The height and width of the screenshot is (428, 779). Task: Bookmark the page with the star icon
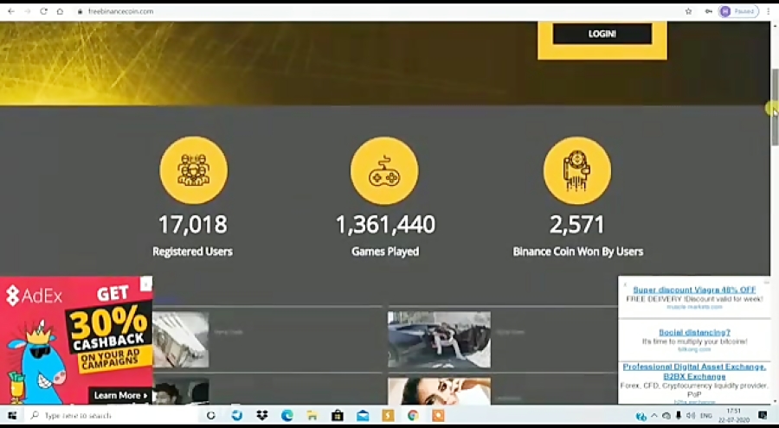[689, 11]
